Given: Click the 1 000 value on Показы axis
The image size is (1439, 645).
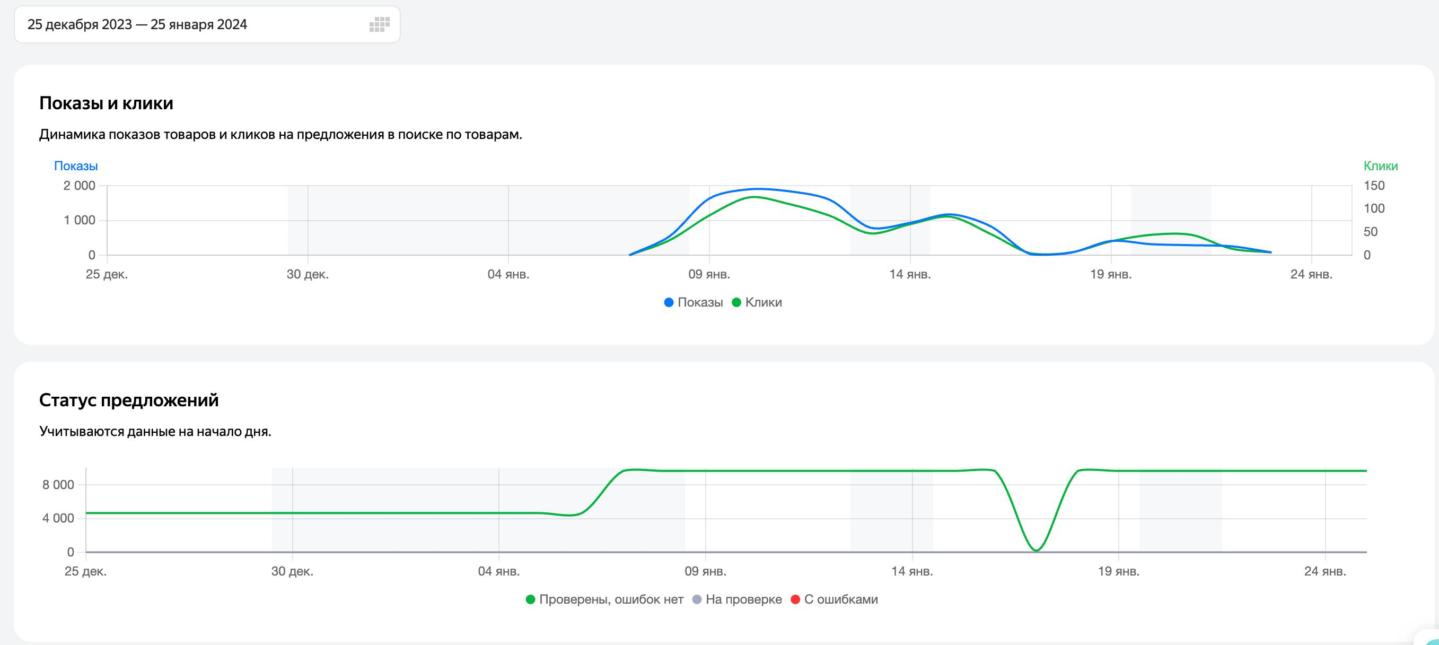Looking at the screenshot, I should click(x=80, y=220).
